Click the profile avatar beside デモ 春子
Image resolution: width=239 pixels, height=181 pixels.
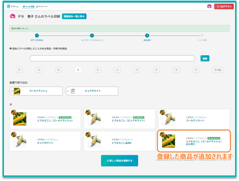point(13,16)
